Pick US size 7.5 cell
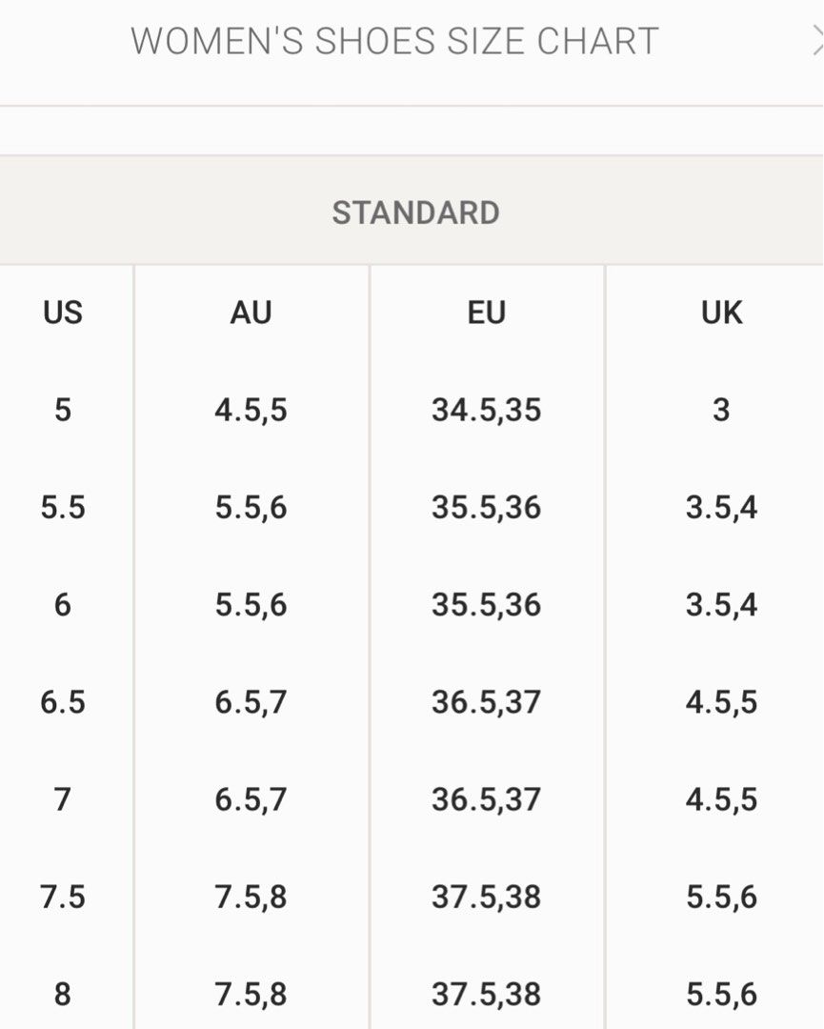824x1029 pixels. (x=63, y=897)
